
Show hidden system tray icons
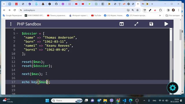pos(144,101)
